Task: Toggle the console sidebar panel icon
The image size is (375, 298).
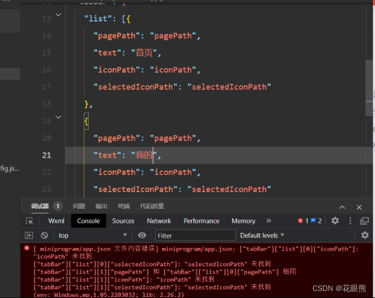Action: [29, 235]
